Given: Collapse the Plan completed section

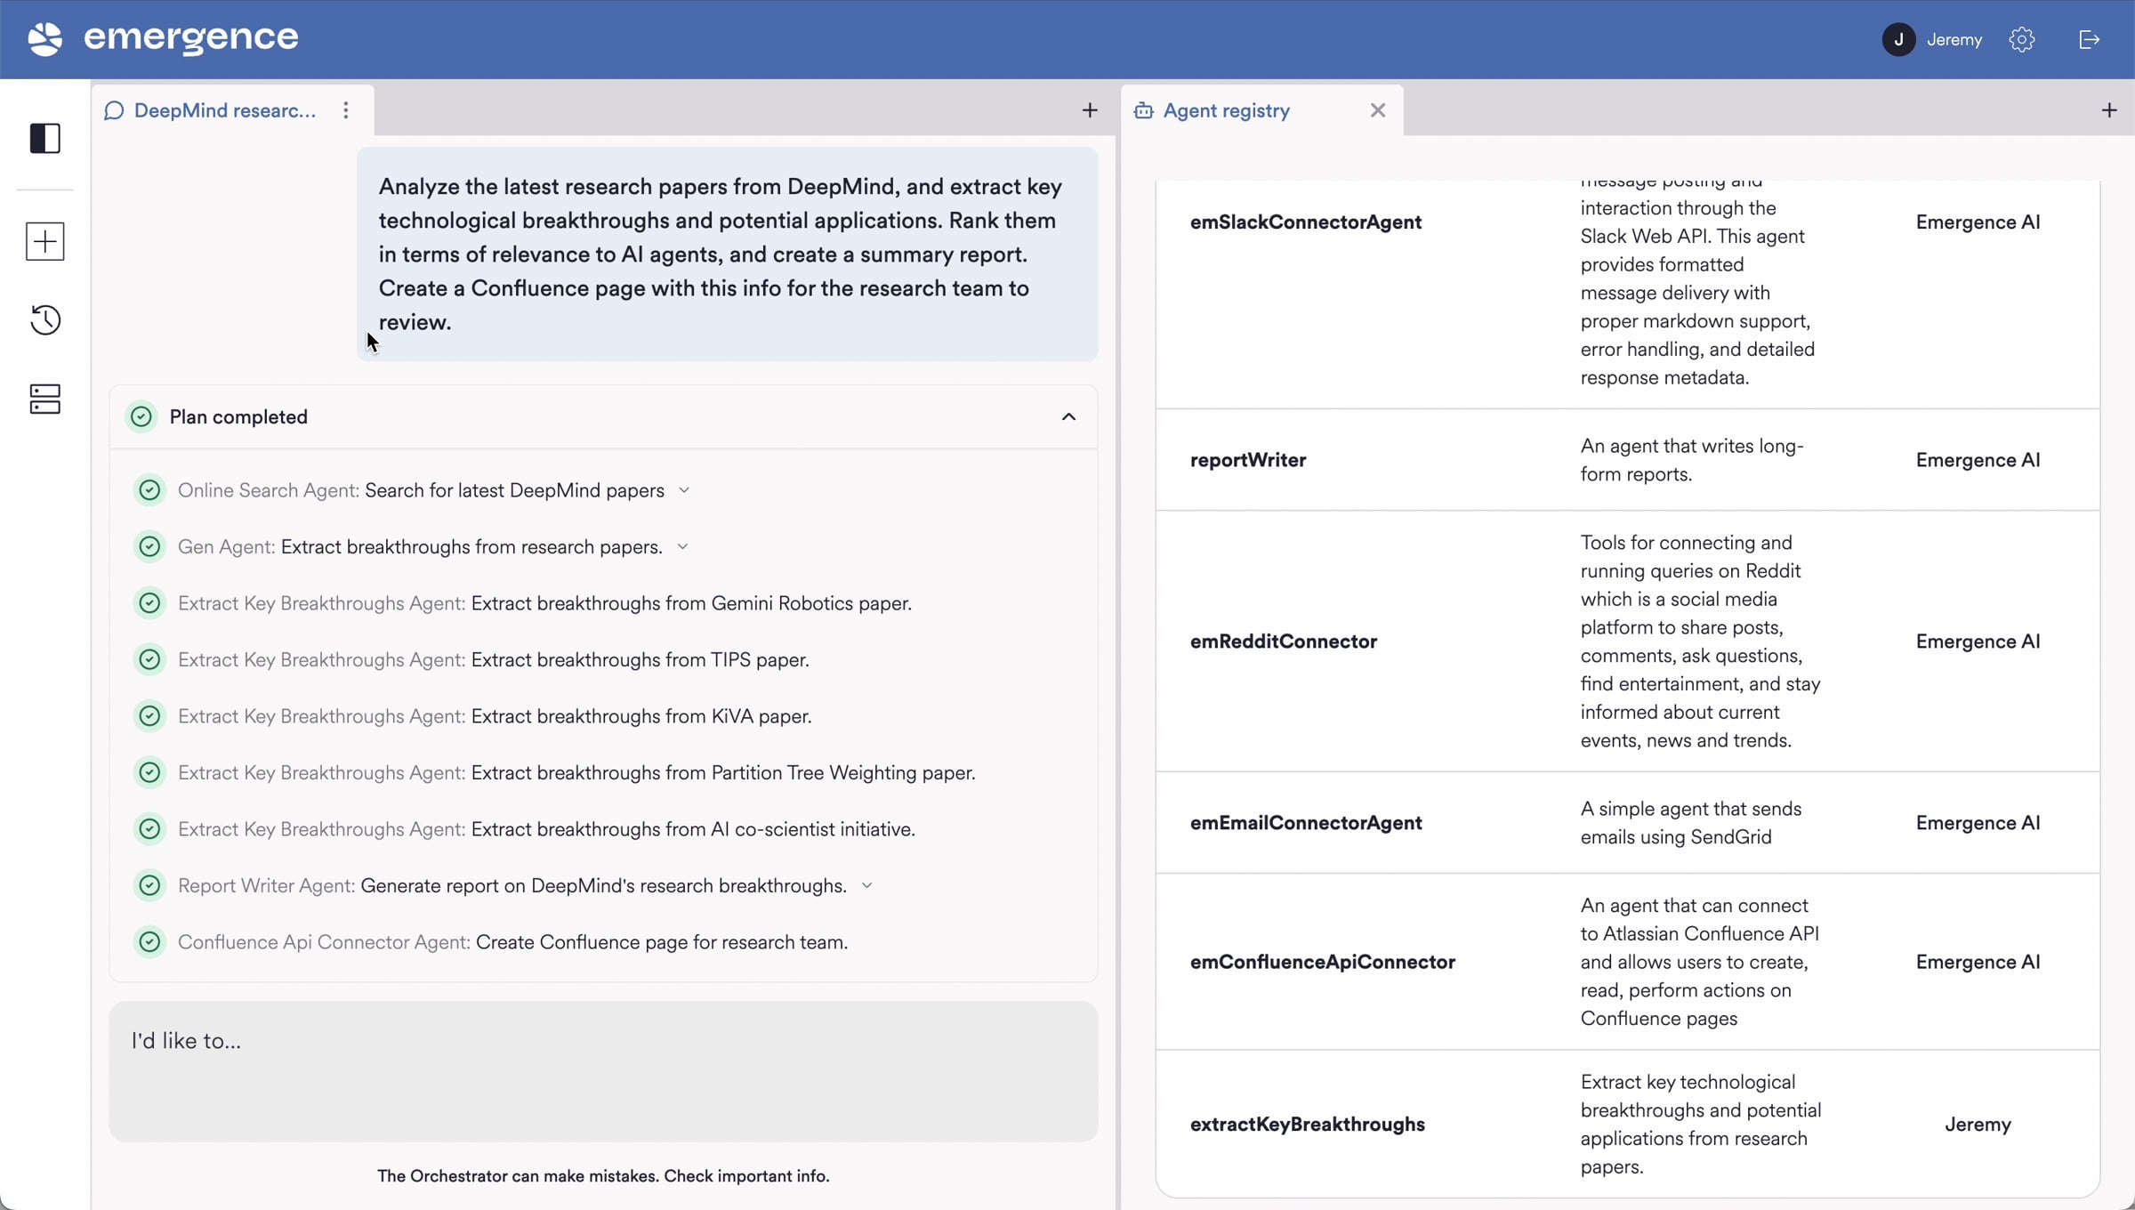Looking at the screenshot, I should pos(1068,416).
